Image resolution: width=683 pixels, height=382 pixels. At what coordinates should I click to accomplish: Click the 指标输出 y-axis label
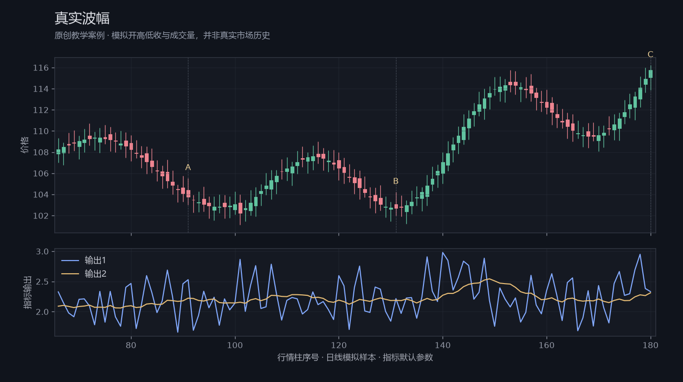point(28,292)
